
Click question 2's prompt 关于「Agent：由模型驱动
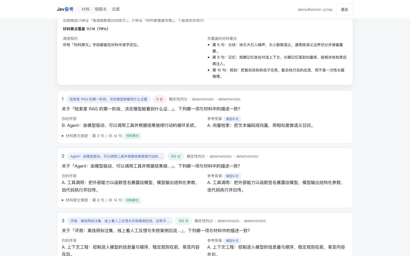(151, 166)
